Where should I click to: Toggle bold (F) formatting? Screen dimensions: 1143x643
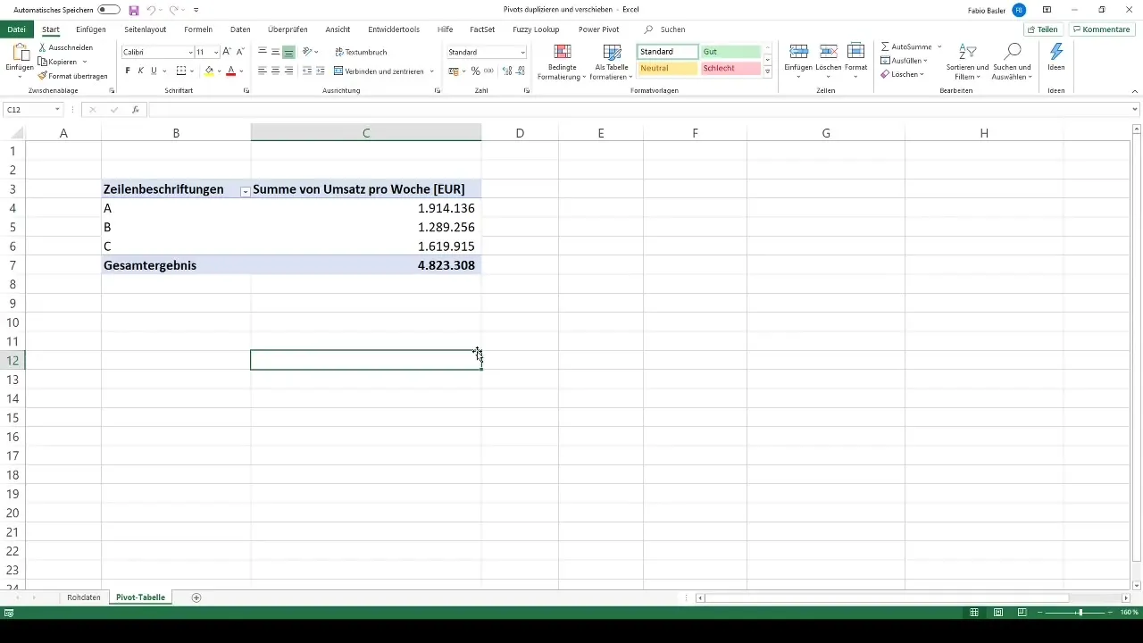click(128, 71)
